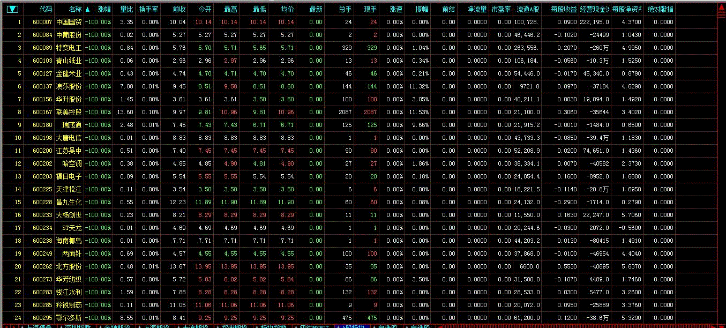The height and width of the screenshot is (328, 726).
Task: Select the 联美控股 stock name
Action: pos(69,112)
